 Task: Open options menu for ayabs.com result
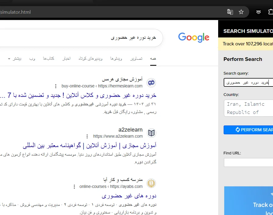tap(74, 187)
